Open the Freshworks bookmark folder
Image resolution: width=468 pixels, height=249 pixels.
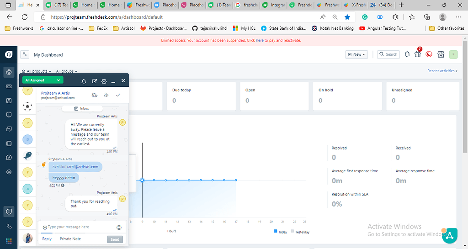click(x=19, y=28)
